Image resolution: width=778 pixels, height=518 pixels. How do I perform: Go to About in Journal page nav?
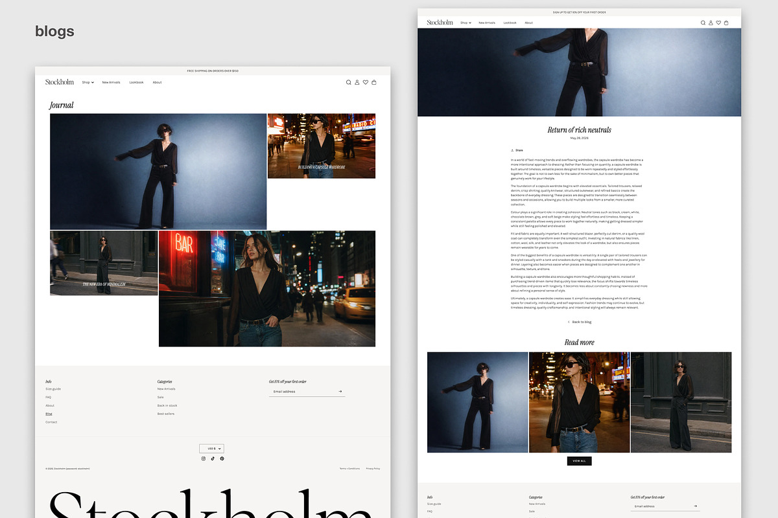coord(157,82)
